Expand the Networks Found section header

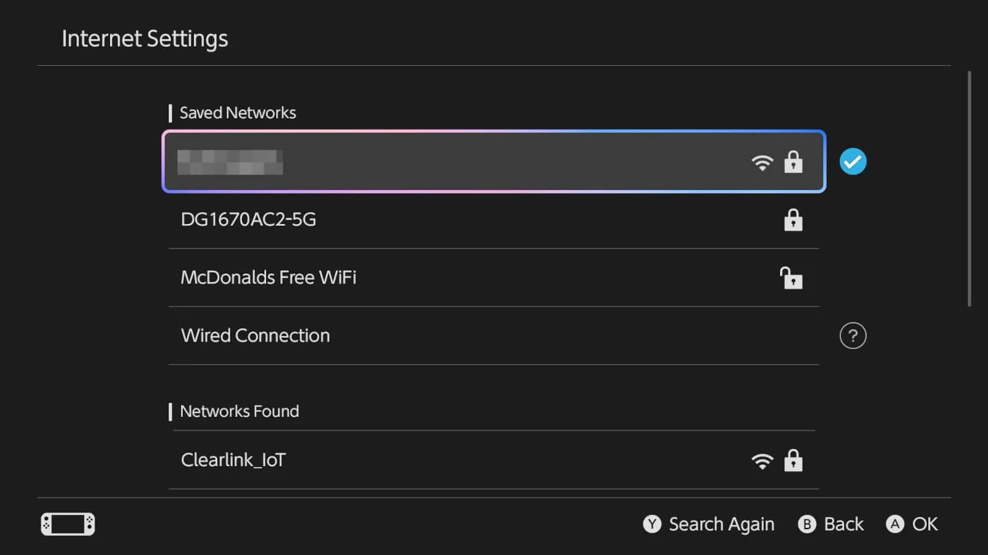(x=239, y=411)
